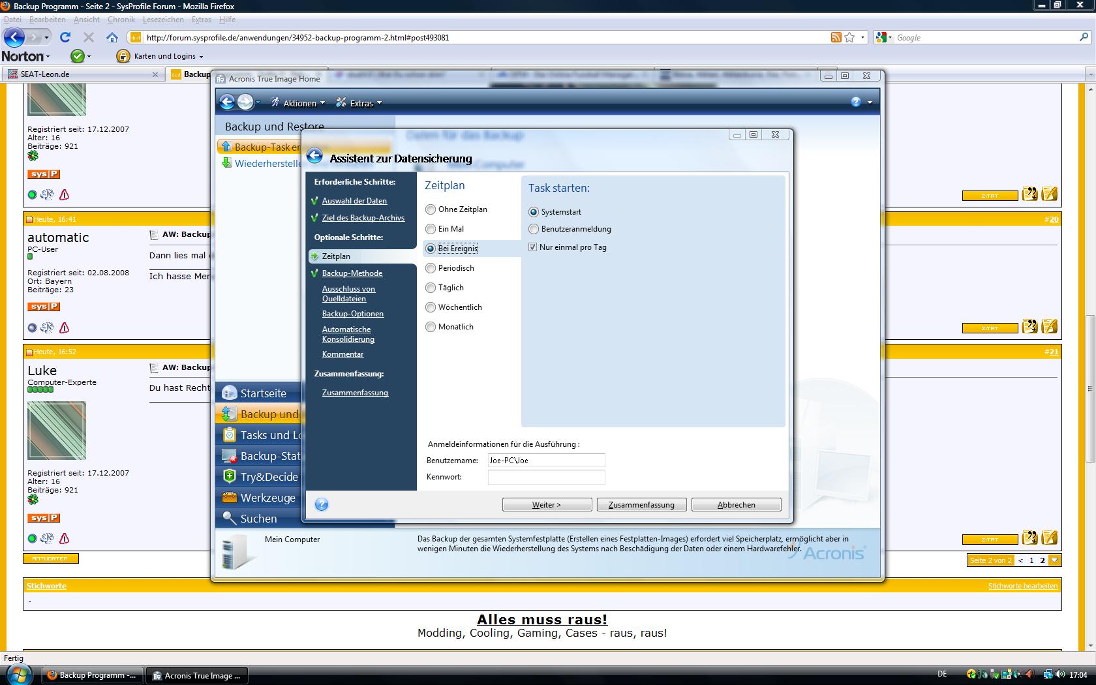Click Weiter button in wizard
This screenshot has width=1096, height=685.
pos(547,505)
